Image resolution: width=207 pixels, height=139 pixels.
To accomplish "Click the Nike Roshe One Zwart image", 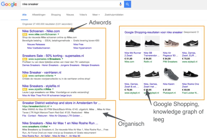I will pos(191,74).
